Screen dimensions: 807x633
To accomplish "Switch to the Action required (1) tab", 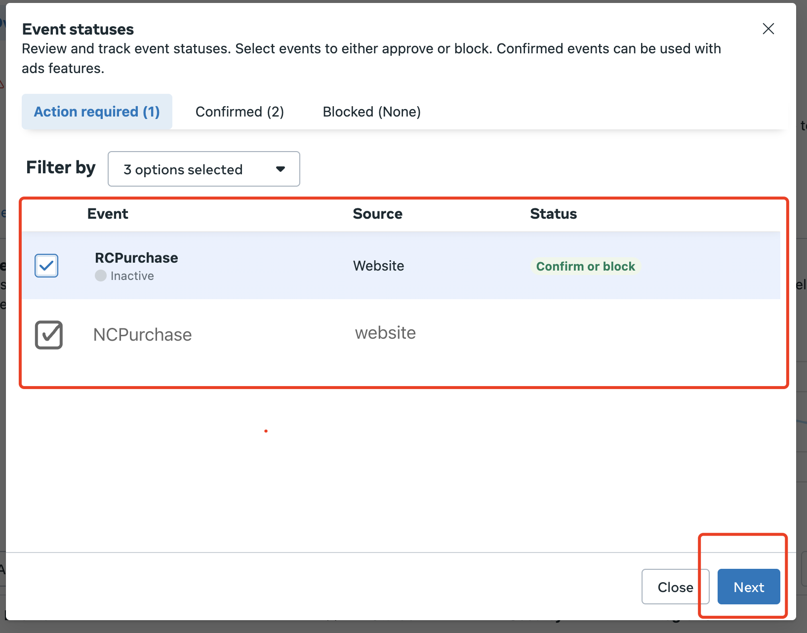I will [x=97, y=112].
